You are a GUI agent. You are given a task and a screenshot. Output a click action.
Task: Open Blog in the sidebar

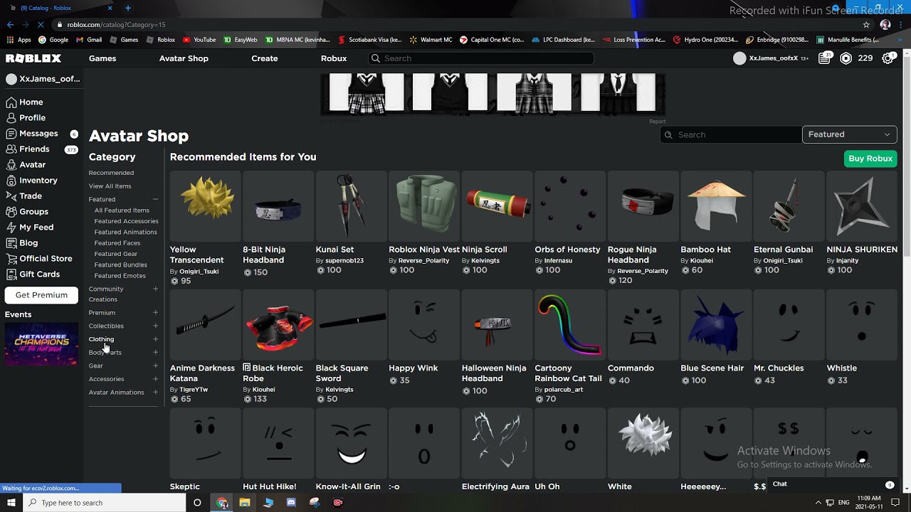pyautogui.click(x=22, y=242)
